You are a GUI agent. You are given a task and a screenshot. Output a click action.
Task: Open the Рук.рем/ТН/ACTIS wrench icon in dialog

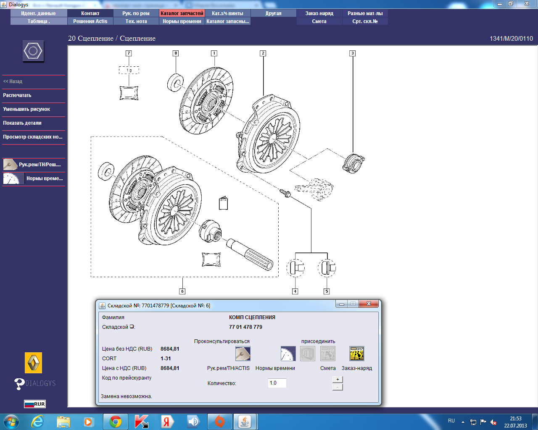243,354
